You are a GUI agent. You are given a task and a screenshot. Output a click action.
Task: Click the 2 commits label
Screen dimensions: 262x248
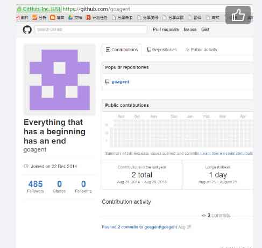point(218,215)
